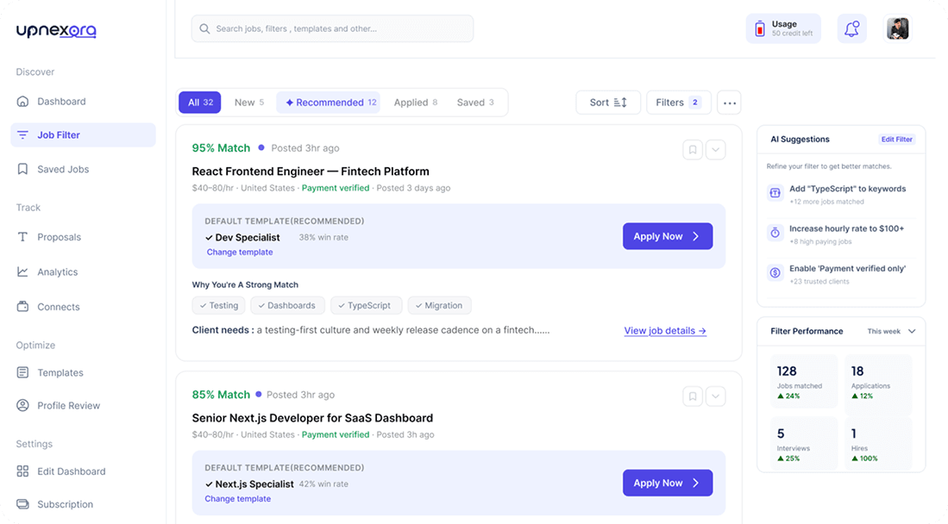Viewport: 948px width, 524px height.
Task: Click the Templates sidebar icon
Action: 22,372
